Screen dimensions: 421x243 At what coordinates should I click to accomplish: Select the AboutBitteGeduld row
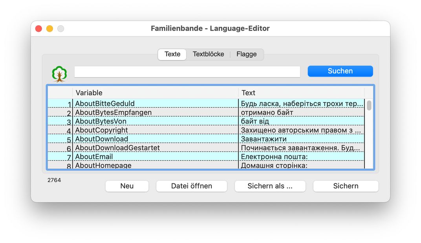click(x=155, y=104)
